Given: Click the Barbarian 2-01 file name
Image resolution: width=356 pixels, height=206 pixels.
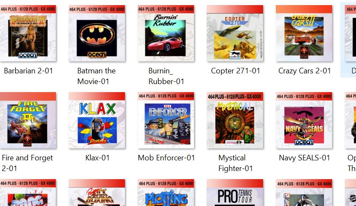Looking at the screenshot, I should [29, 71].
